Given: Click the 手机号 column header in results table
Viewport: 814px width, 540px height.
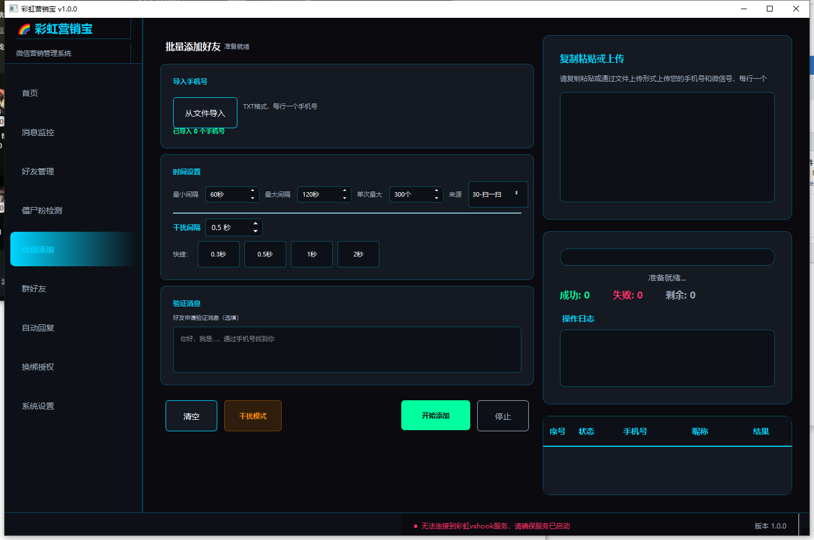Looking at the screenshot, I should [x=635, y=431].
